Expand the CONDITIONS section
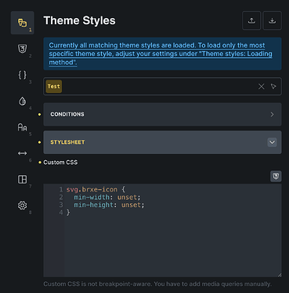 point(162,114)
